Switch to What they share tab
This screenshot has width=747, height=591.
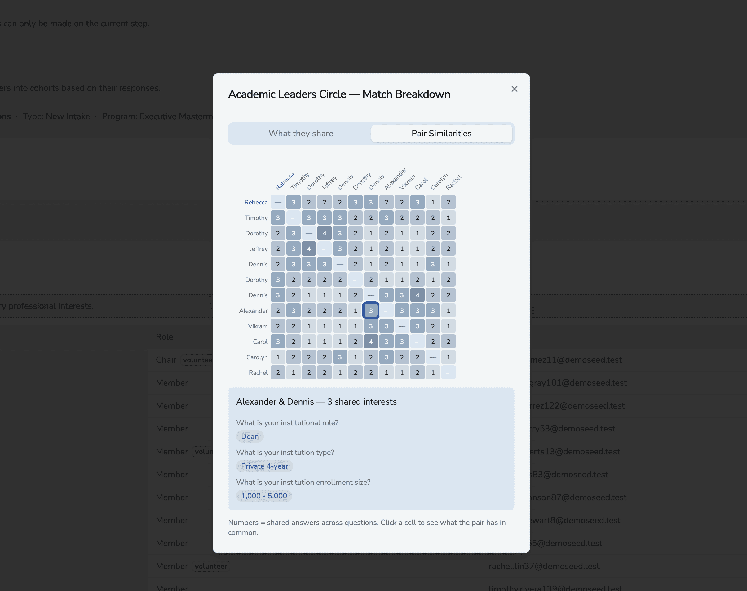(x=300, y=133)
